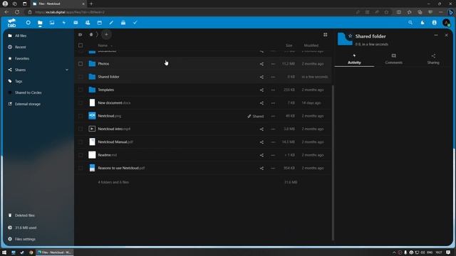Close the Shared folder details panel
The width and height of the screenshot is (456, 256).
coord(447,35)
